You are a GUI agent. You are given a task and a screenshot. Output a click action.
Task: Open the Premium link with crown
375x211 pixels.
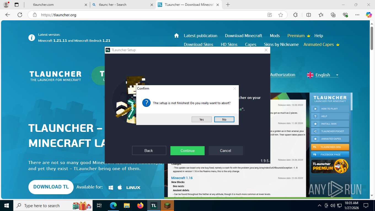tap(299, 36)
